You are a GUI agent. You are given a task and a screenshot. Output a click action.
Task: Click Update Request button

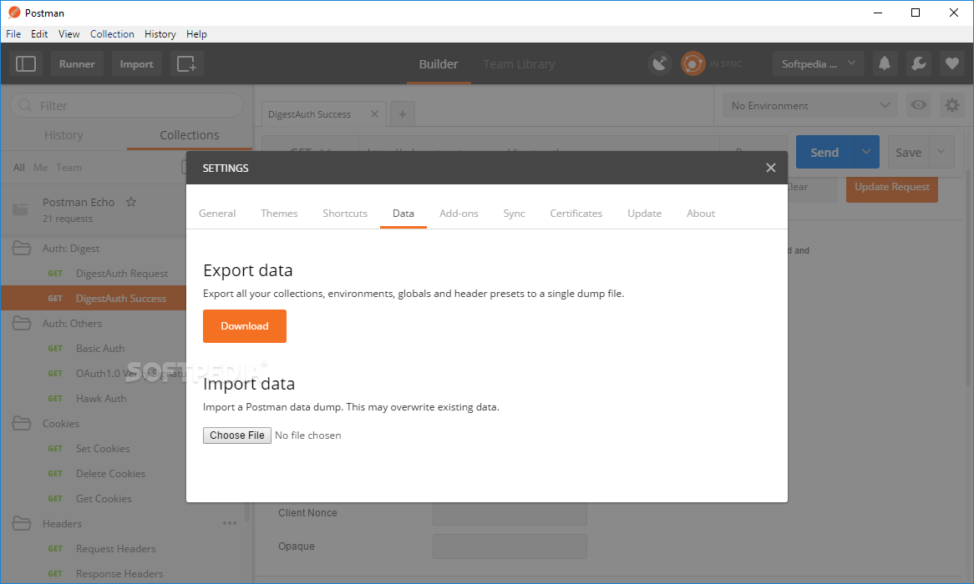click(x=892, y=187)
